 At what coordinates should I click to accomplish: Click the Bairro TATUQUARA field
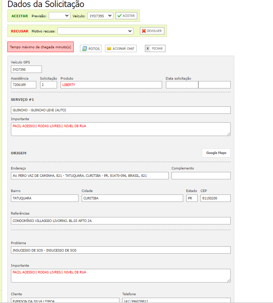[x=45, y=198]
